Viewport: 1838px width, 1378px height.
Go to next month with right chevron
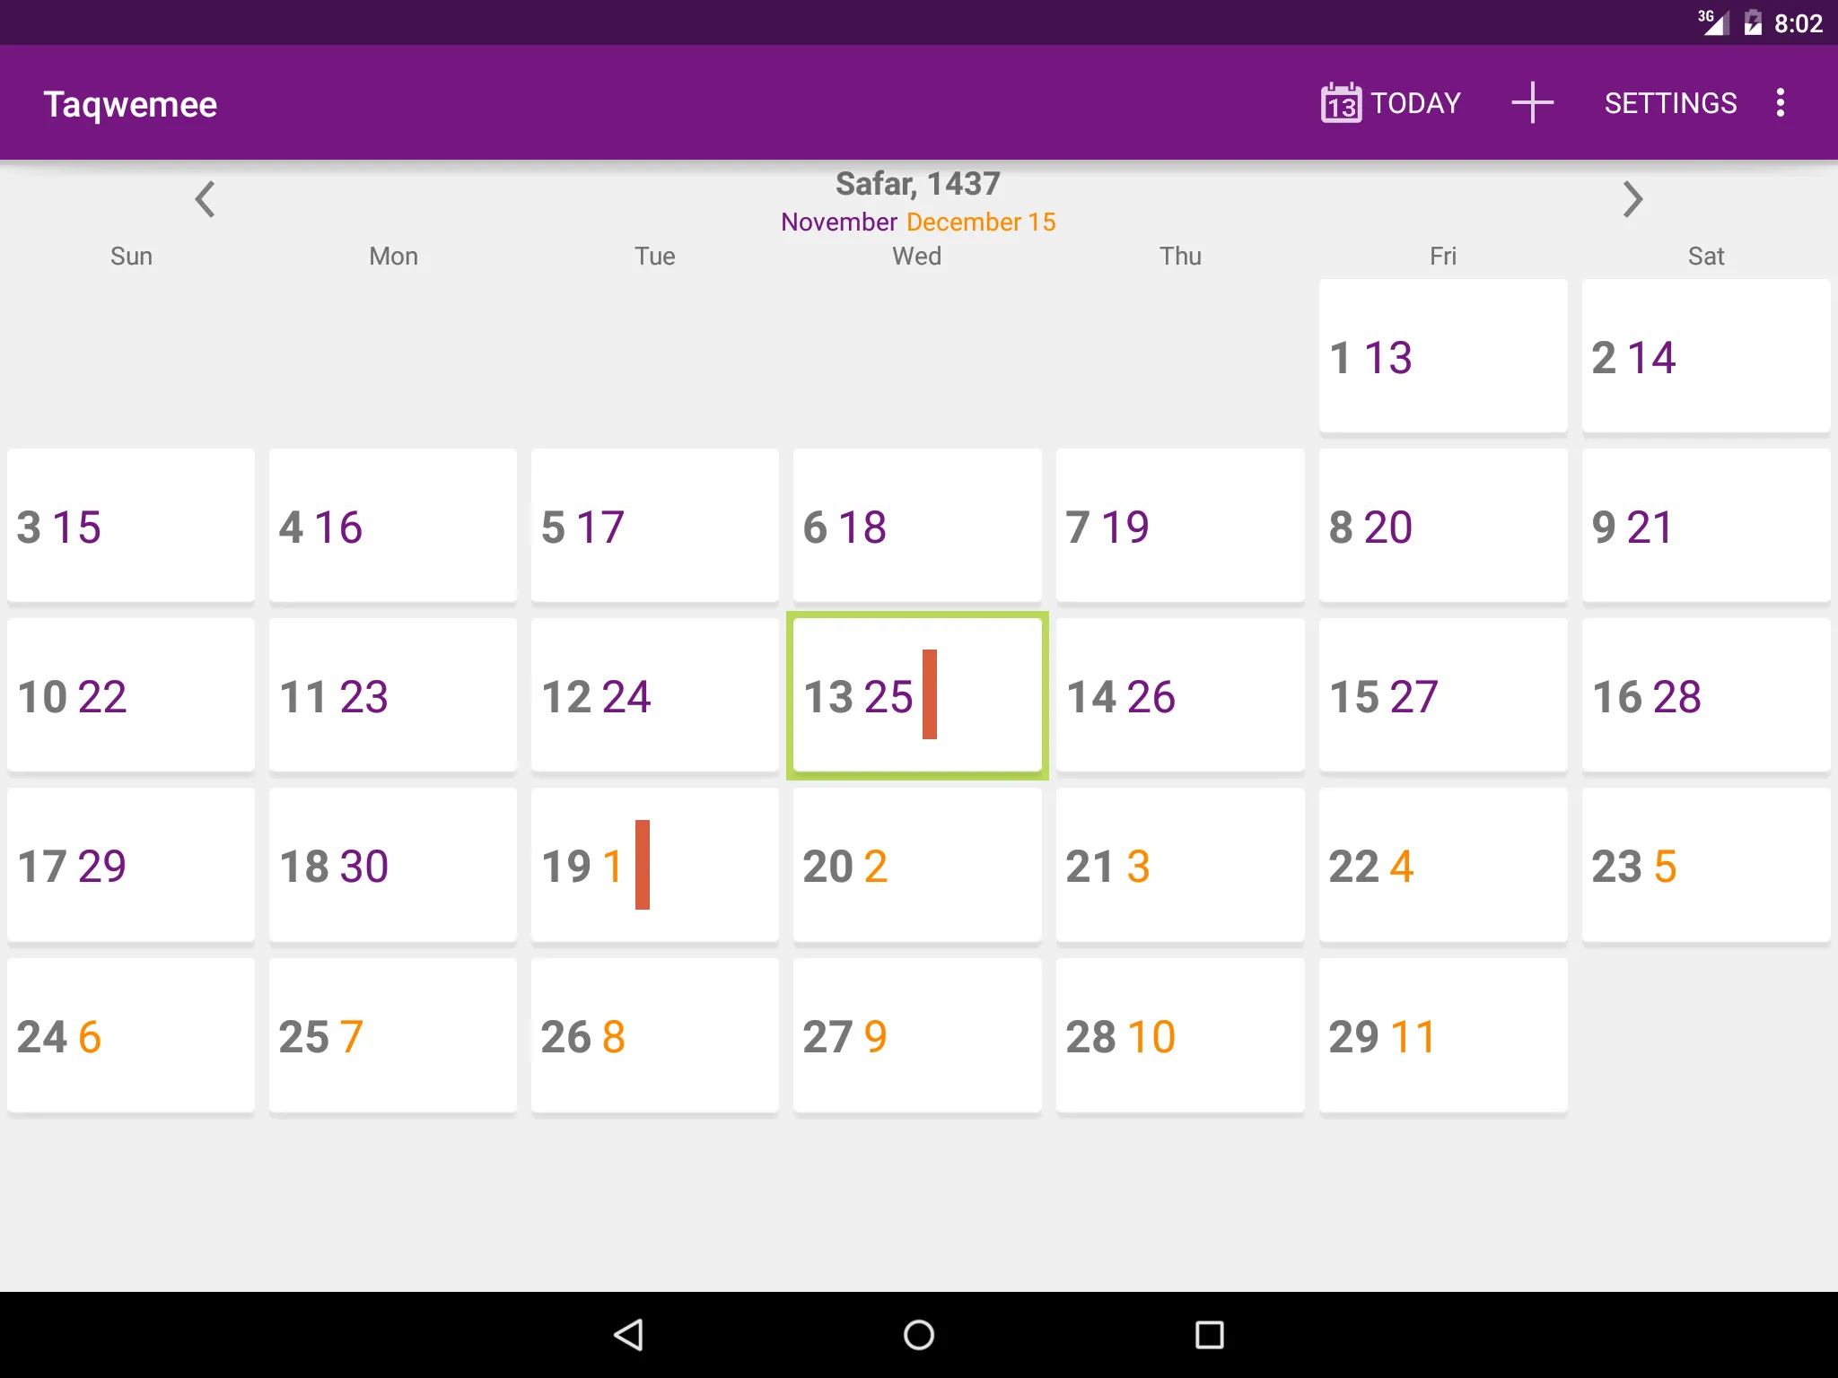(x=1632, y=199)
